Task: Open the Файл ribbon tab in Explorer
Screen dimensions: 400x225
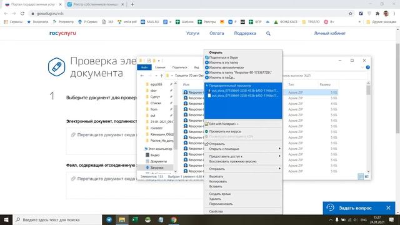Action: [144, 67]
